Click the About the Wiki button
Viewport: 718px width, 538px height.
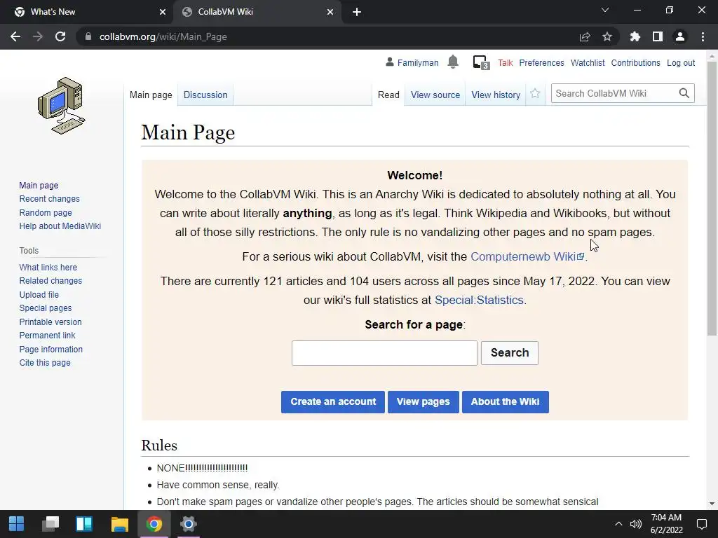[505, 401]
